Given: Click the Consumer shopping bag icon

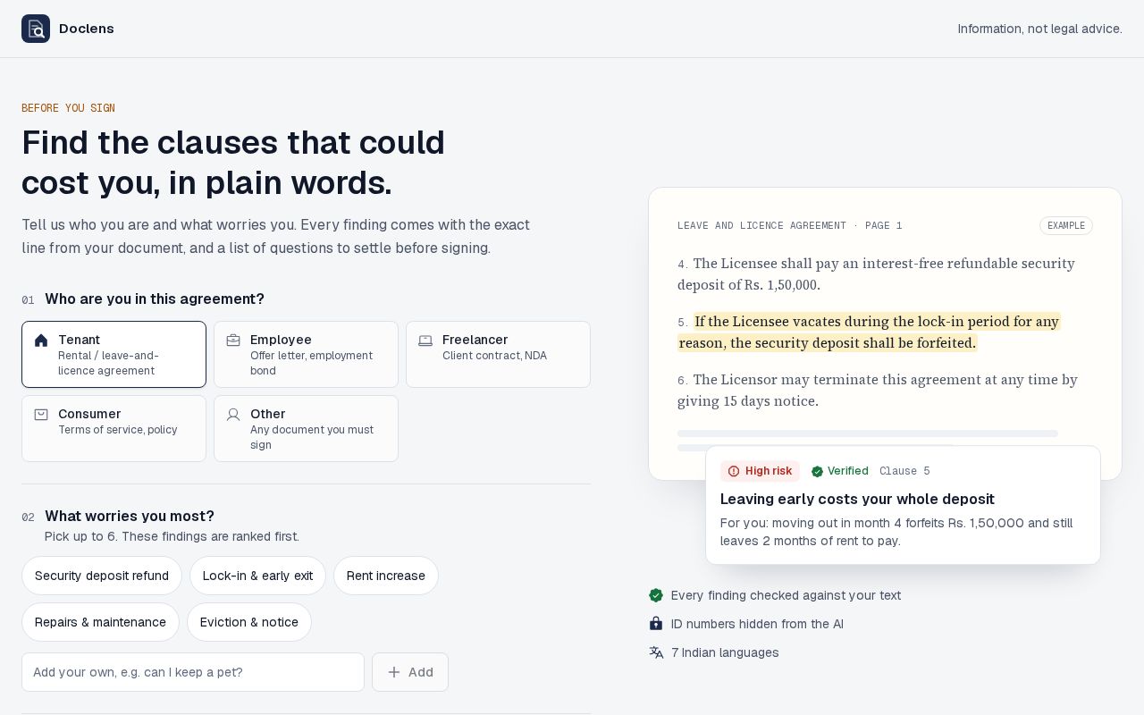Looking at the screenshot, I should click(41, 415).
